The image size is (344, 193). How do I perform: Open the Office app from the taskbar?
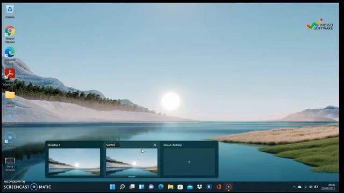pyautogui.click(x=219, y=187)
